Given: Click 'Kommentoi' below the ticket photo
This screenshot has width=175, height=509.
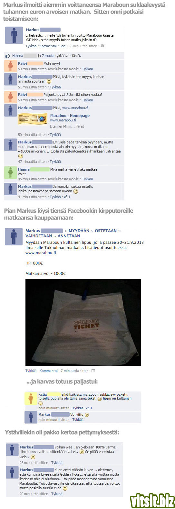Looking at the screenshot, I should click(48, 371).
